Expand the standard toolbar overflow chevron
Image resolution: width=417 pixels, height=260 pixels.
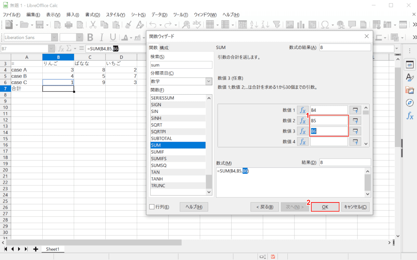[415, 25]
